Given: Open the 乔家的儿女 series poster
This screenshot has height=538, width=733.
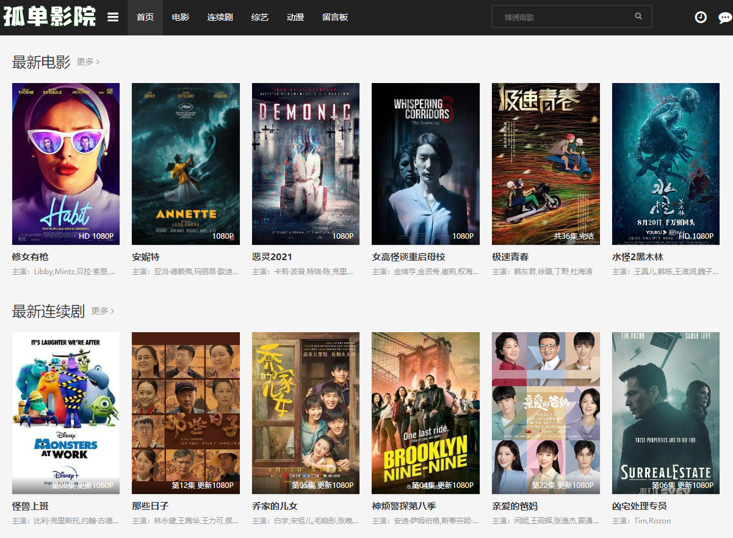Looking at the screenshot, I should click(x=306, y=413).
